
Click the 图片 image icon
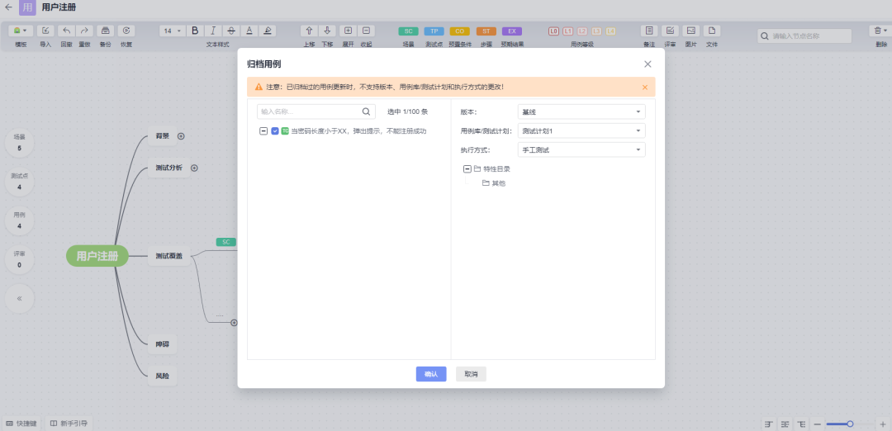(x=691, y=31)
